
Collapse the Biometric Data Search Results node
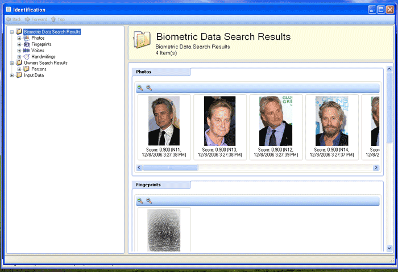tap(12, 32)
